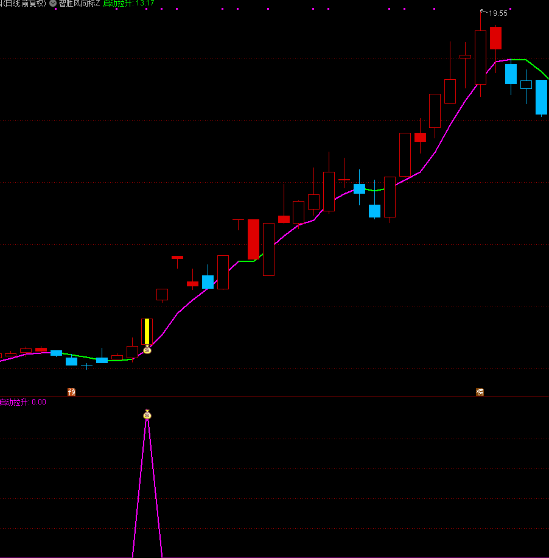
Task: Open the indicator dropdown beside 智胜风向标Z
Action: [53, 3]
